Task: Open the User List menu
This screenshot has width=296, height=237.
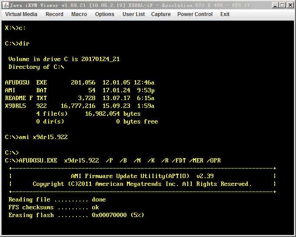Action: (x=133, y=14)
